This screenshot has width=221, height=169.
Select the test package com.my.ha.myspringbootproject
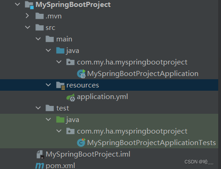(132, 131)
